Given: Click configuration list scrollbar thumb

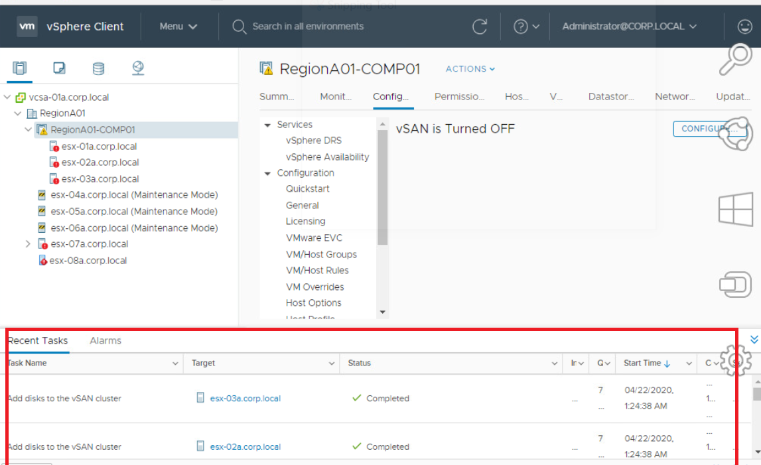Looking at the screenshot, I should 382,187.
